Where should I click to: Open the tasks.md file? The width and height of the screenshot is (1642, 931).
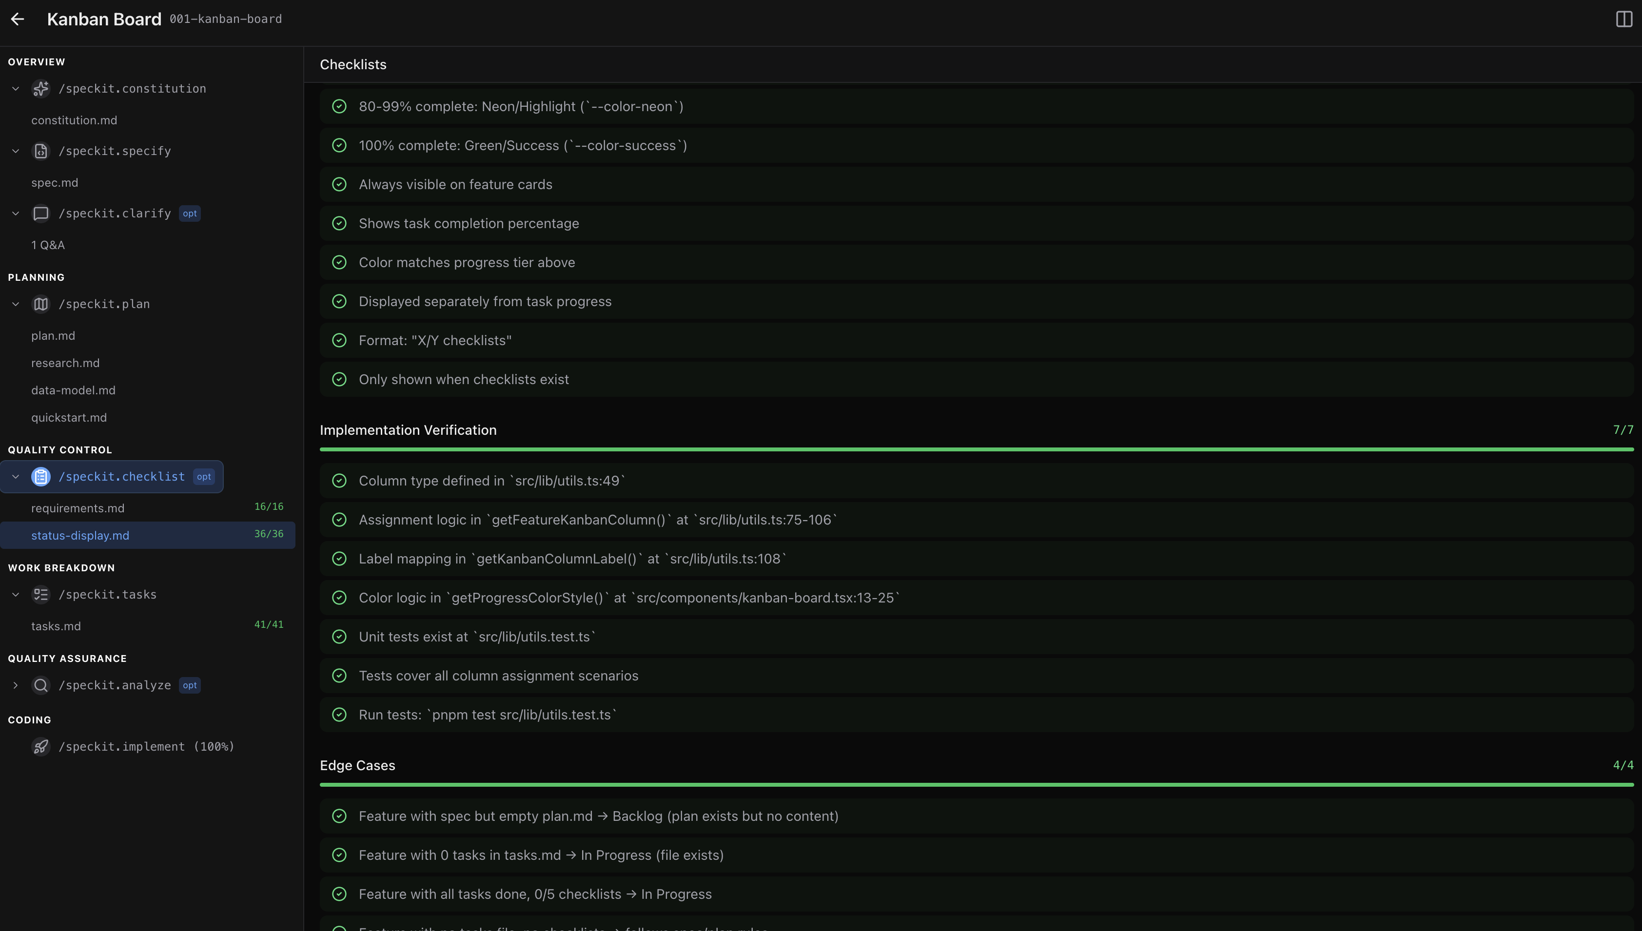56,626
